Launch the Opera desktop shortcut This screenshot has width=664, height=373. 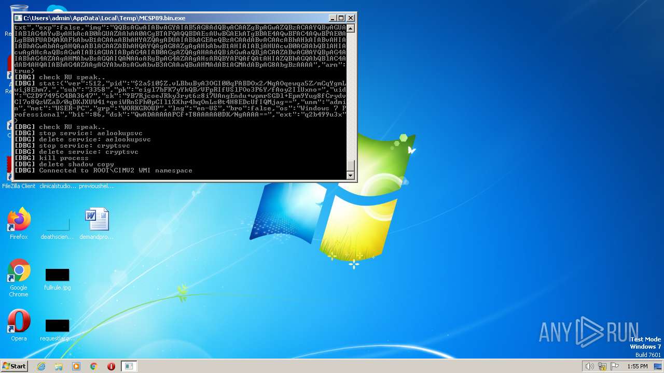19,325
